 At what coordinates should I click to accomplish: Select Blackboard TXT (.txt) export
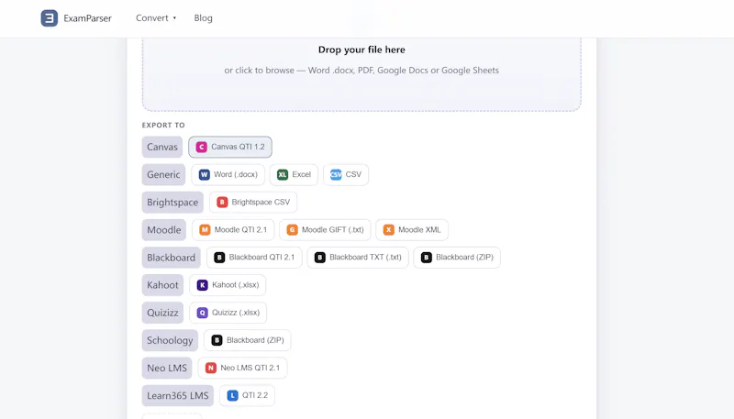pyautogui.click(x=358, y=258)
